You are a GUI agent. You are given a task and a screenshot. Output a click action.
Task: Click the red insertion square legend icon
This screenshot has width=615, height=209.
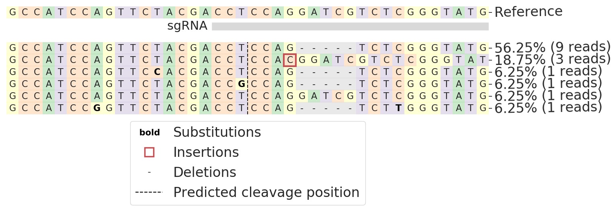(x=149, y=152)
